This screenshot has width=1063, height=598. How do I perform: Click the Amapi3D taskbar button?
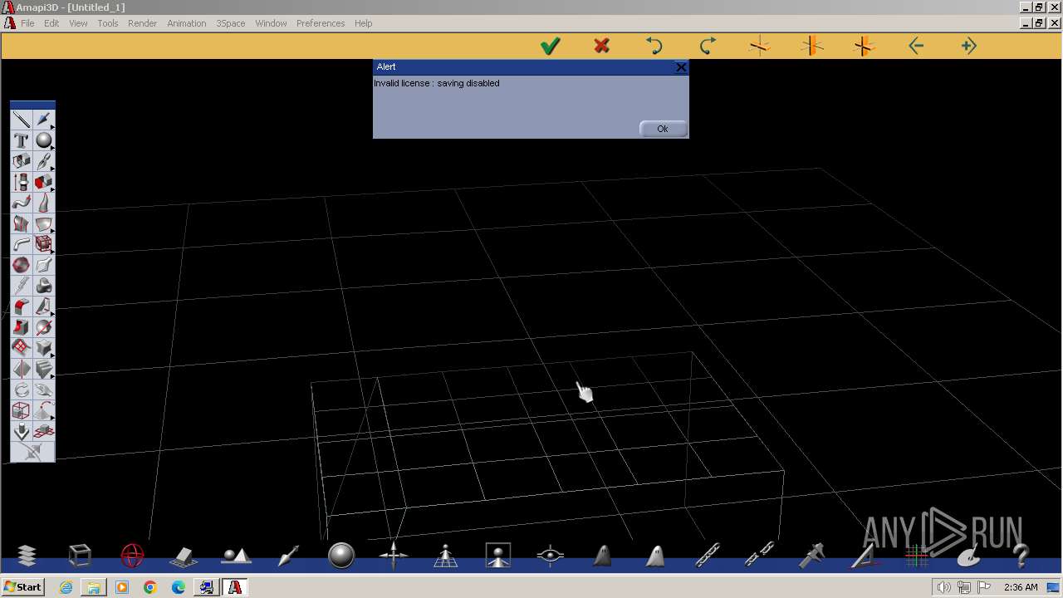(235, 587)
